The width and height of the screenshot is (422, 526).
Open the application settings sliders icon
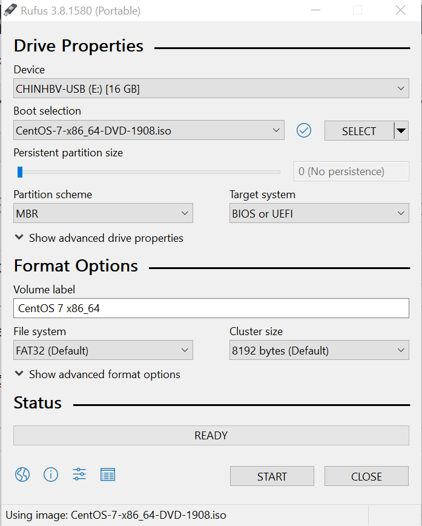(79, 474)
